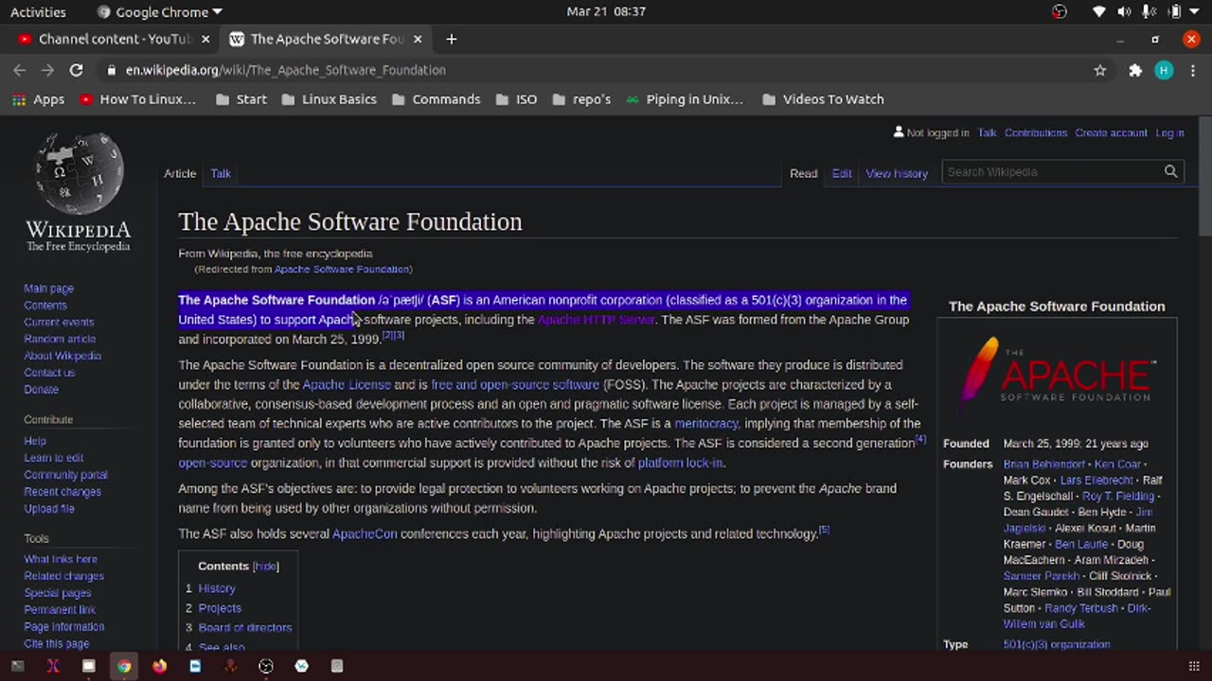Open the Chrome three-dot menu

(x=1191, y=70)
